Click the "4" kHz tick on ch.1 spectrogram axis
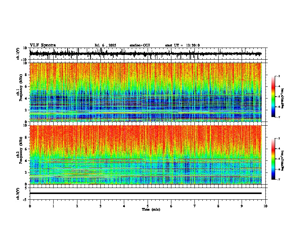Screen dimensions: 299x231 pyautogui.click(x=26, y=99)
